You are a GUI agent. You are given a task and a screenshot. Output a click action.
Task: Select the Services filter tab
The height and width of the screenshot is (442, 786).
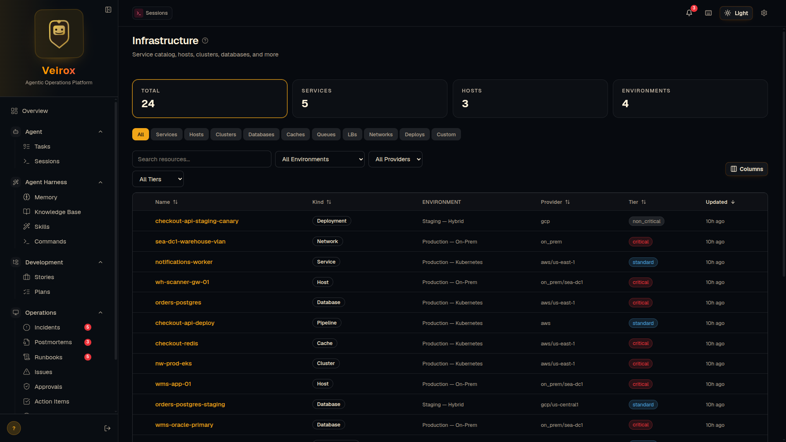click(167, 135)
